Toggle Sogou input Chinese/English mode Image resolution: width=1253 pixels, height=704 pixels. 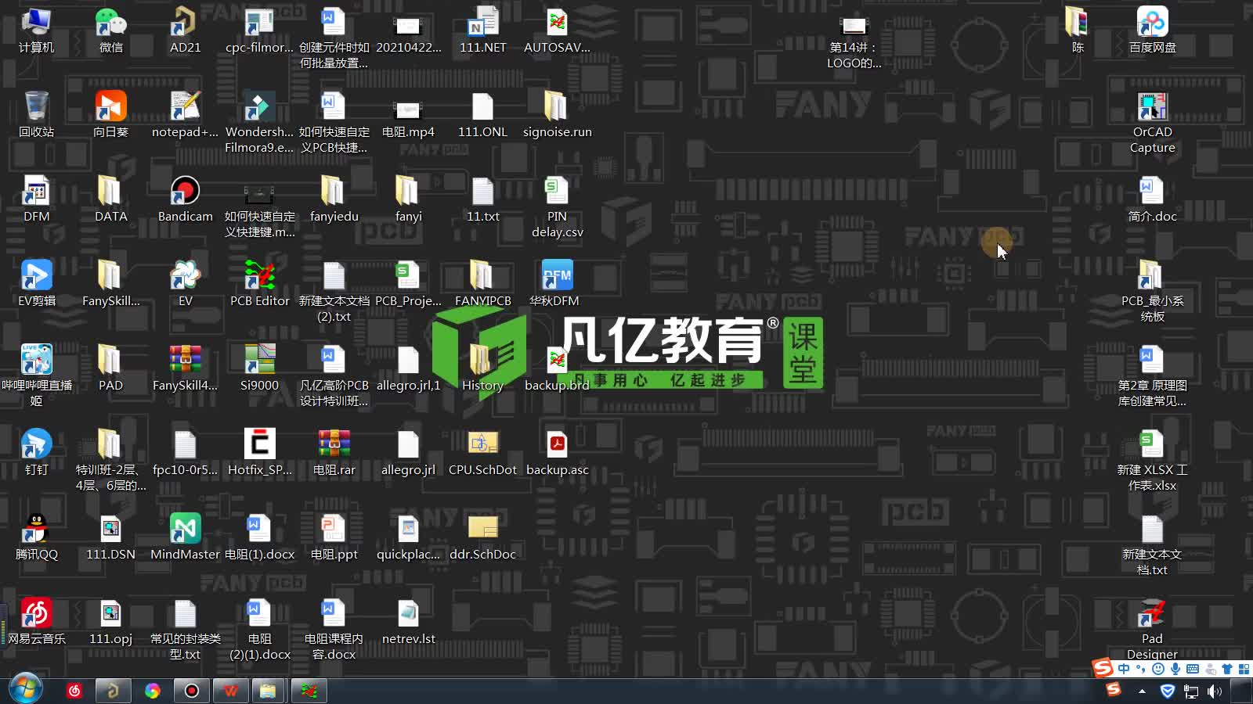pyautogui.click(x=1124, y=669)
